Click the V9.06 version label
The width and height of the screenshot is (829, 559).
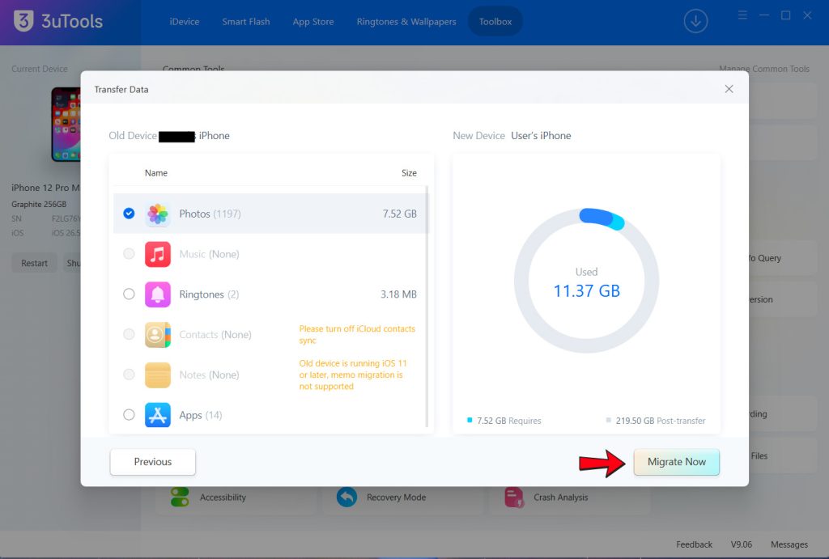741,544
